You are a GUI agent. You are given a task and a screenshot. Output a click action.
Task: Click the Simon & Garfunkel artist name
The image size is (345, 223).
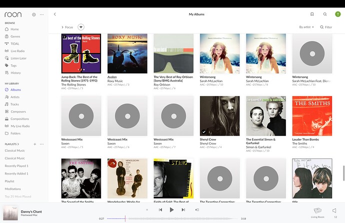258,147
